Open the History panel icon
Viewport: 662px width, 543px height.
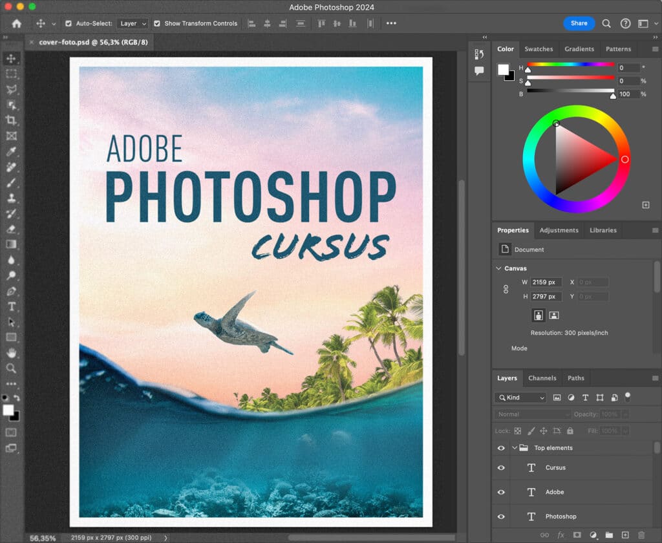point(479,54)
